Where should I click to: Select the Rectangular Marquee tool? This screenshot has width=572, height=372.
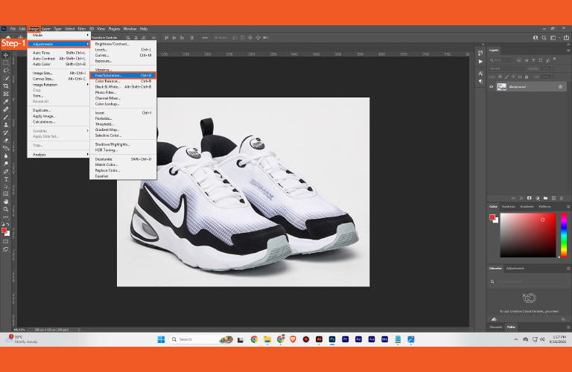coord(6,62)
